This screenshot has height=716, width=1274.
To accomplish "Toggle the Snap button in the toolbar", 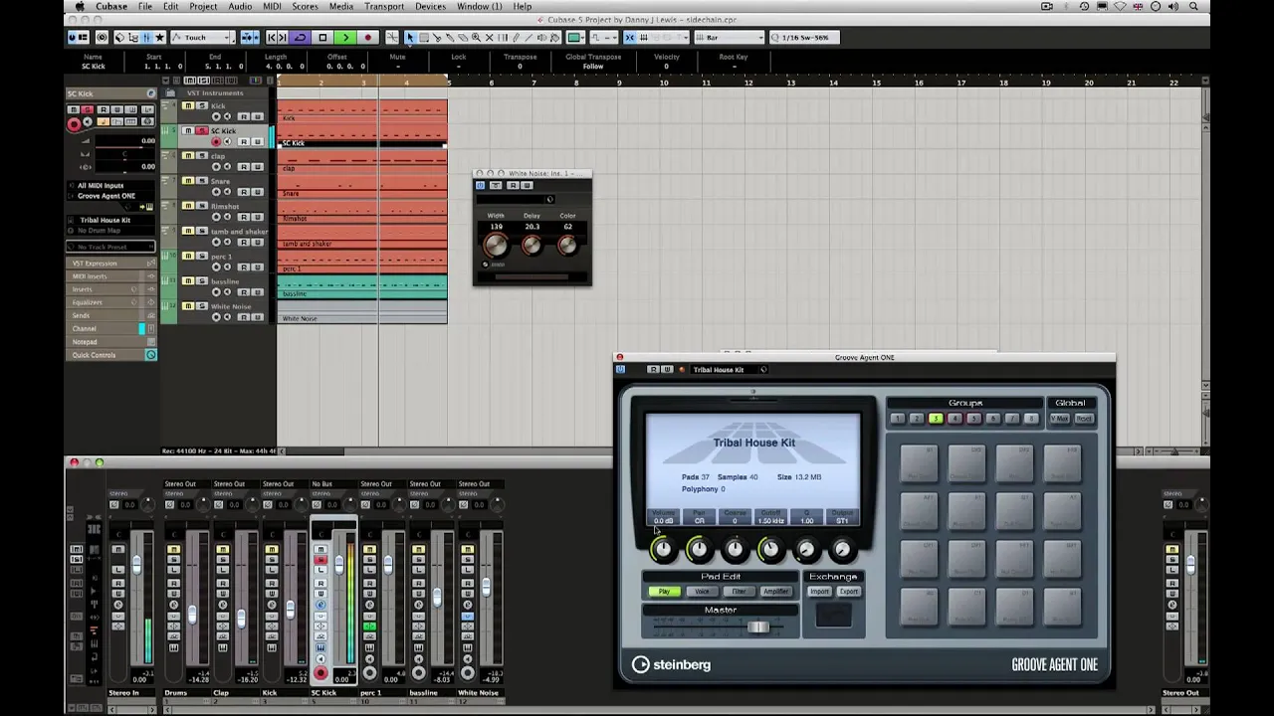I will pos(629,38).
